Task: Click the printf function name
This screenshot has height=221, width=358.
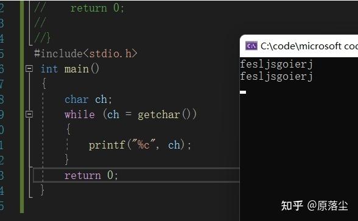Action: [107, 145]
